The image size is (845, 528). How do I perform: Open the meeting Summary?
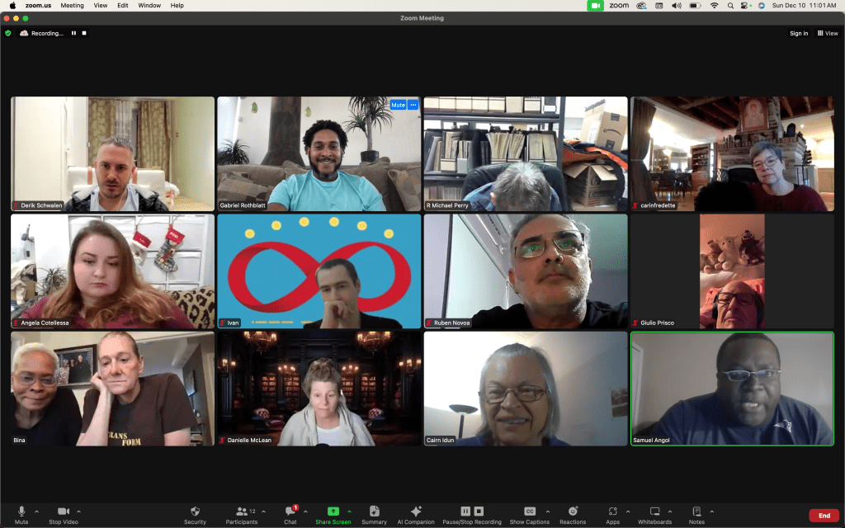374,514
